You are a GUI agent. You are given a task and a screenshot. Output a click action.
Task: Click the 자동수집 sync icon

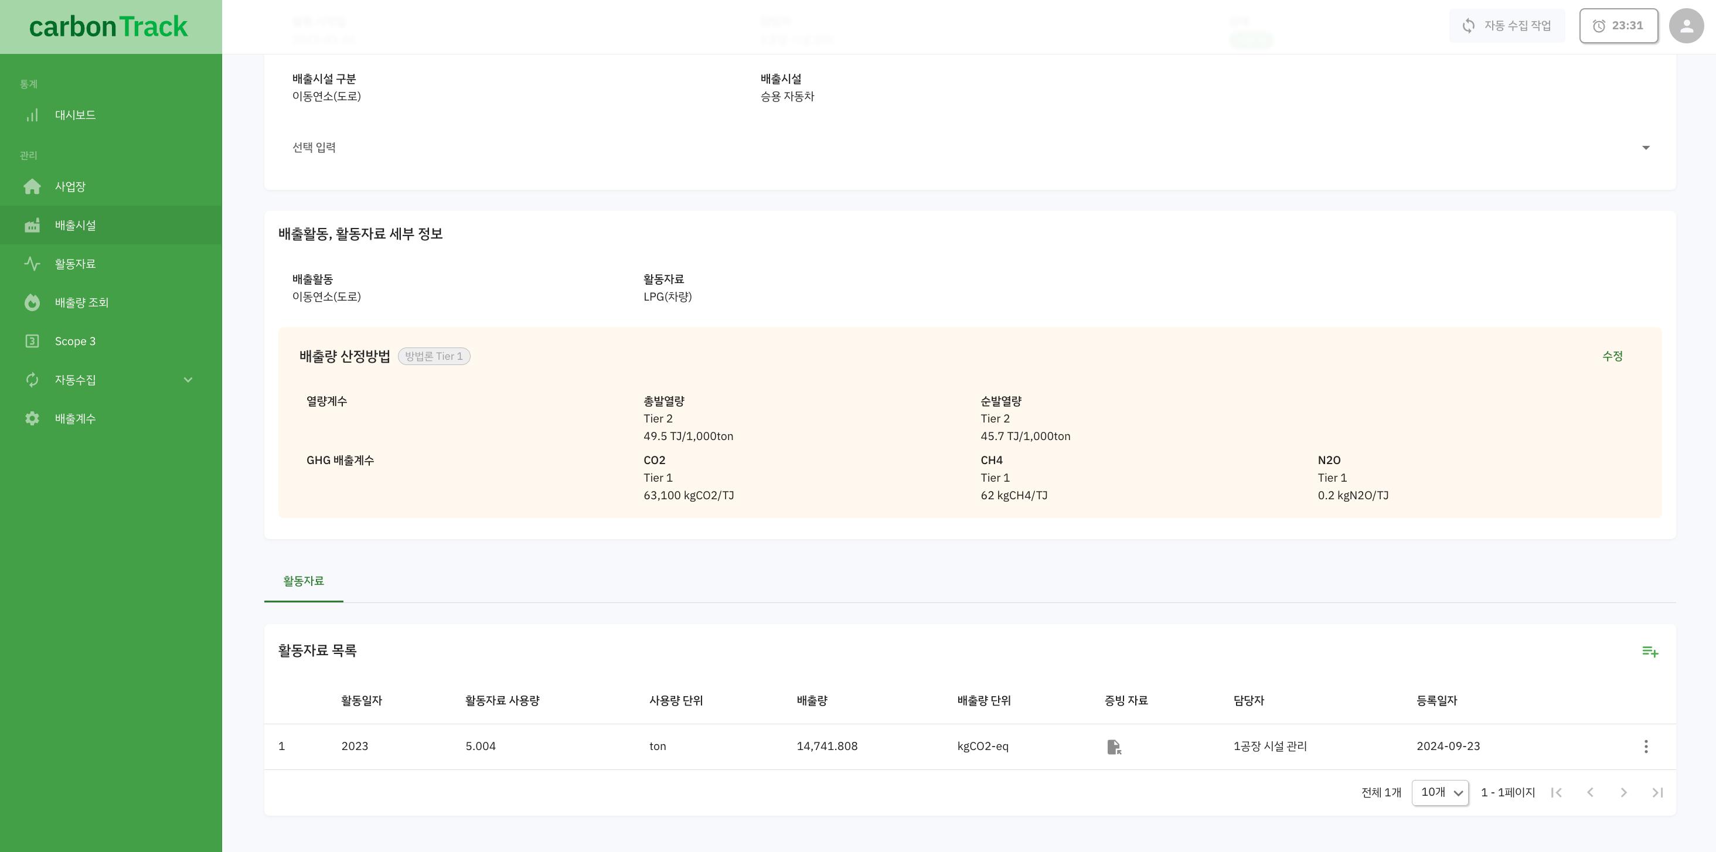(x=32, y=380)
